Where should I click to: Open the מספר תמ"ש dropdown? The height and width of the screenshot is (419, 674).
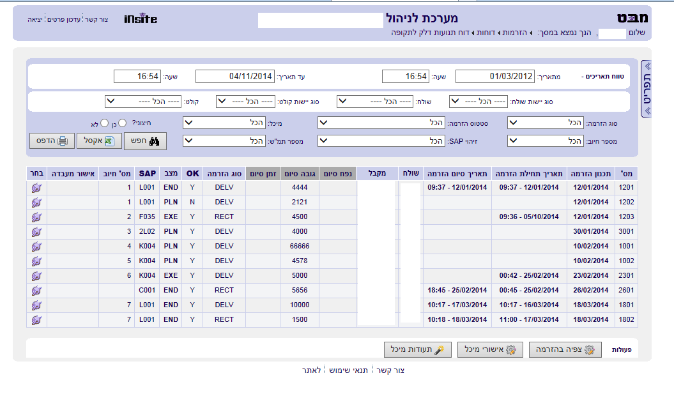pos(224,141)
